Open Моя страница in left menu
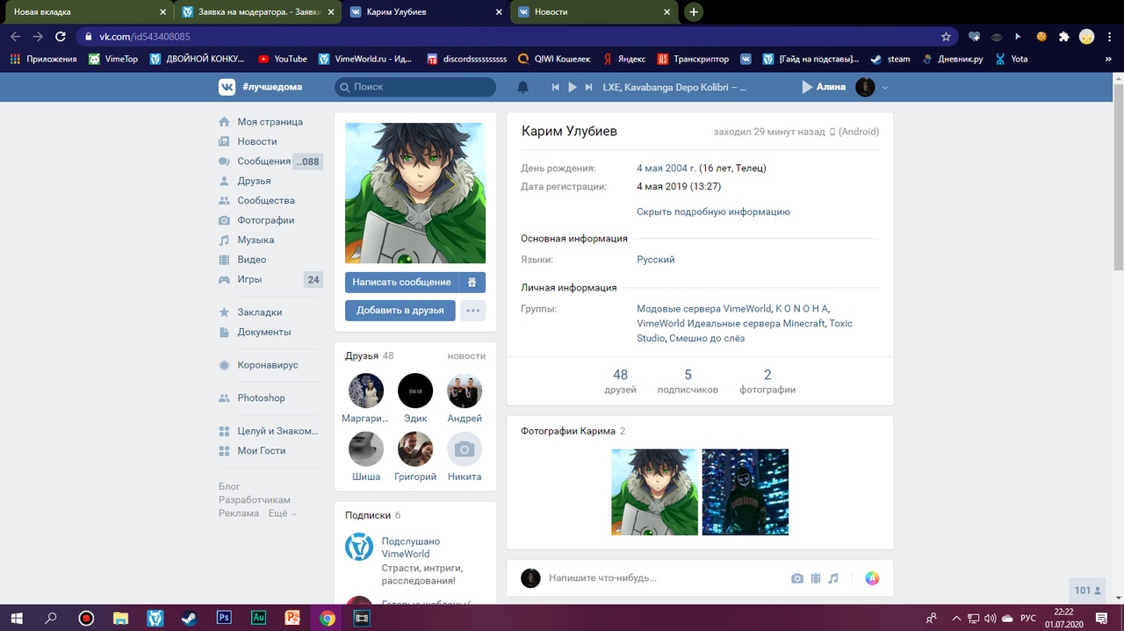1124x631 pixels. point(270,122)
